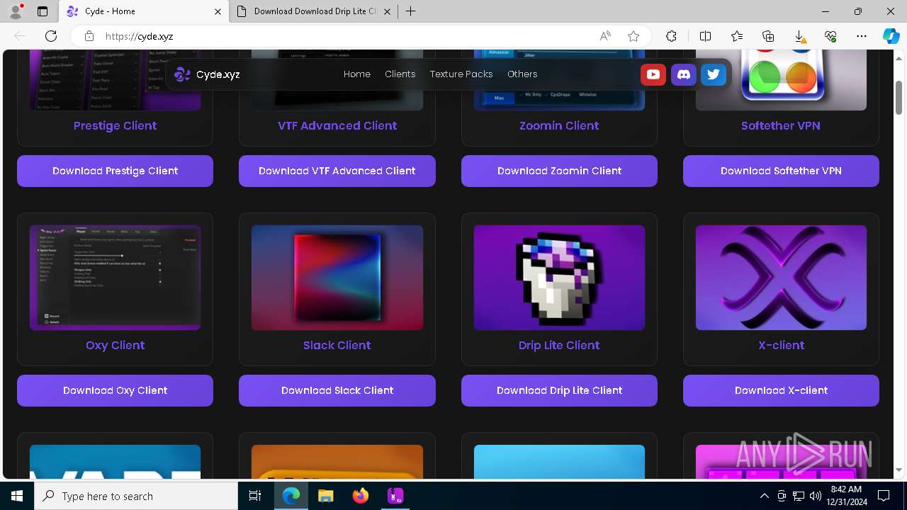Image resolution: width=907 pixels, height=510 pixels.
Task: Open the notification center icon
Action: pyautogui.click(x=884, y=496)
